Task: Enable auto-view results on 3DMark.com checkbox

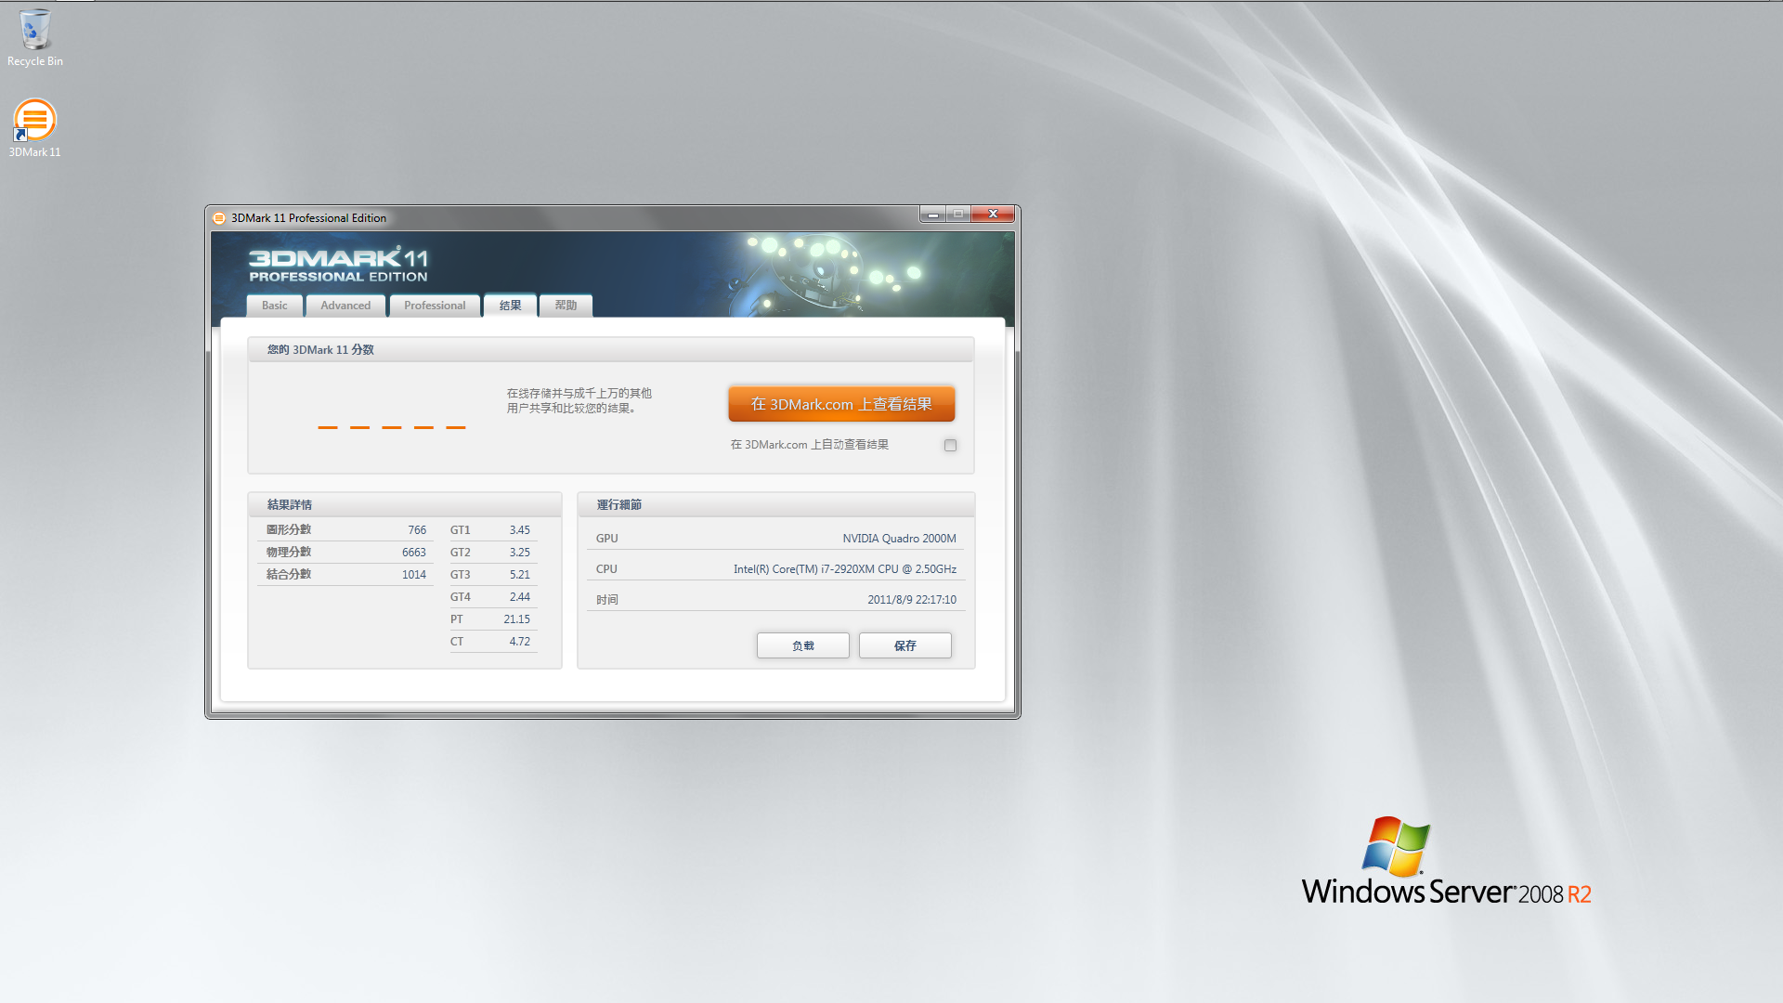Action: 950,446
